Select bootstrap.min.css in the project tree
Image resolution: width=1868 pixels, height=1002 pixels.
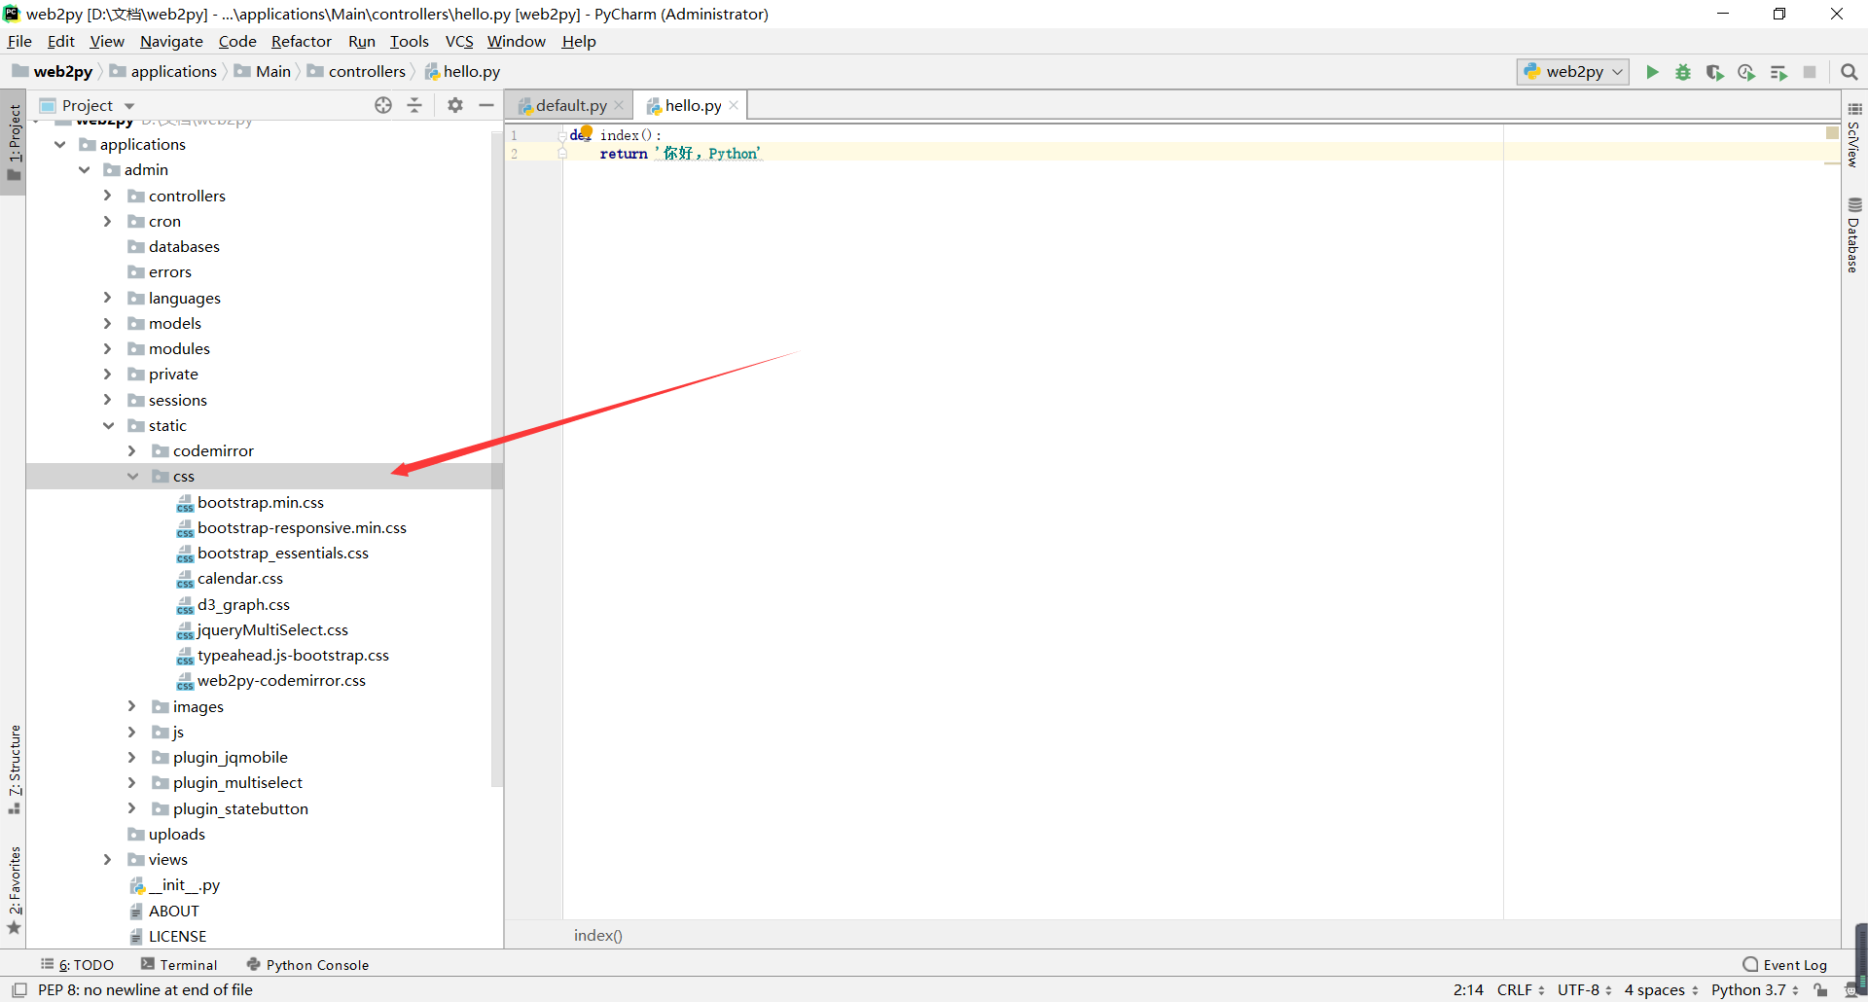[x=260, y=502]
